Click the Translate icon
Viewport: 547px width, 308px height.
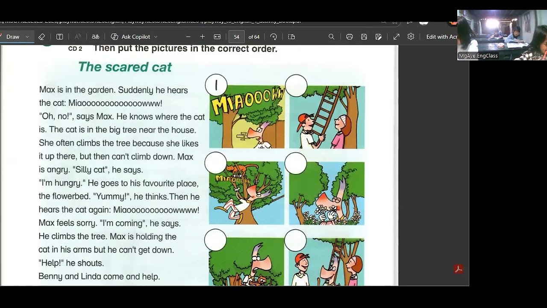pos(96,37)
